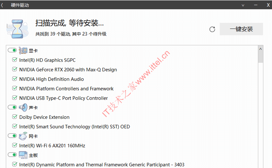The image size is (272, 168).
Task: Select Dolby Device Extension text
Action: tap(44, 117)
